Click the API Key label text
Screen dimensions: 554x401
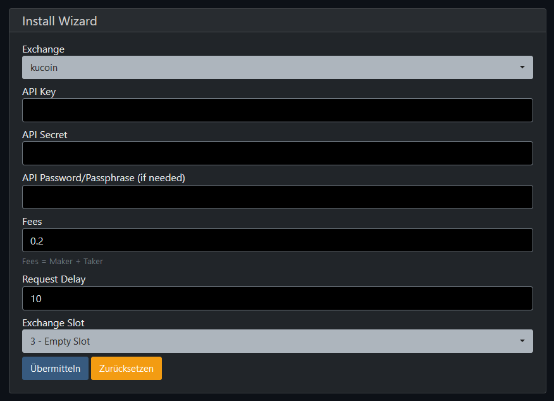39,92
